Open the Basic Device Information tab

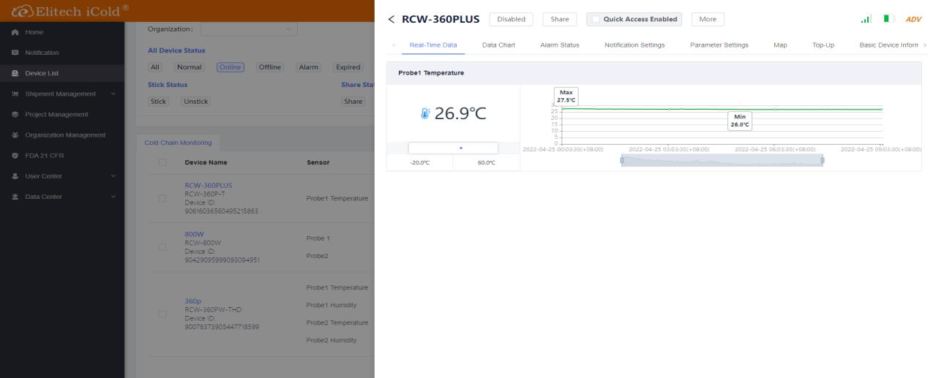pyautogui.click(x=890, y=45)
